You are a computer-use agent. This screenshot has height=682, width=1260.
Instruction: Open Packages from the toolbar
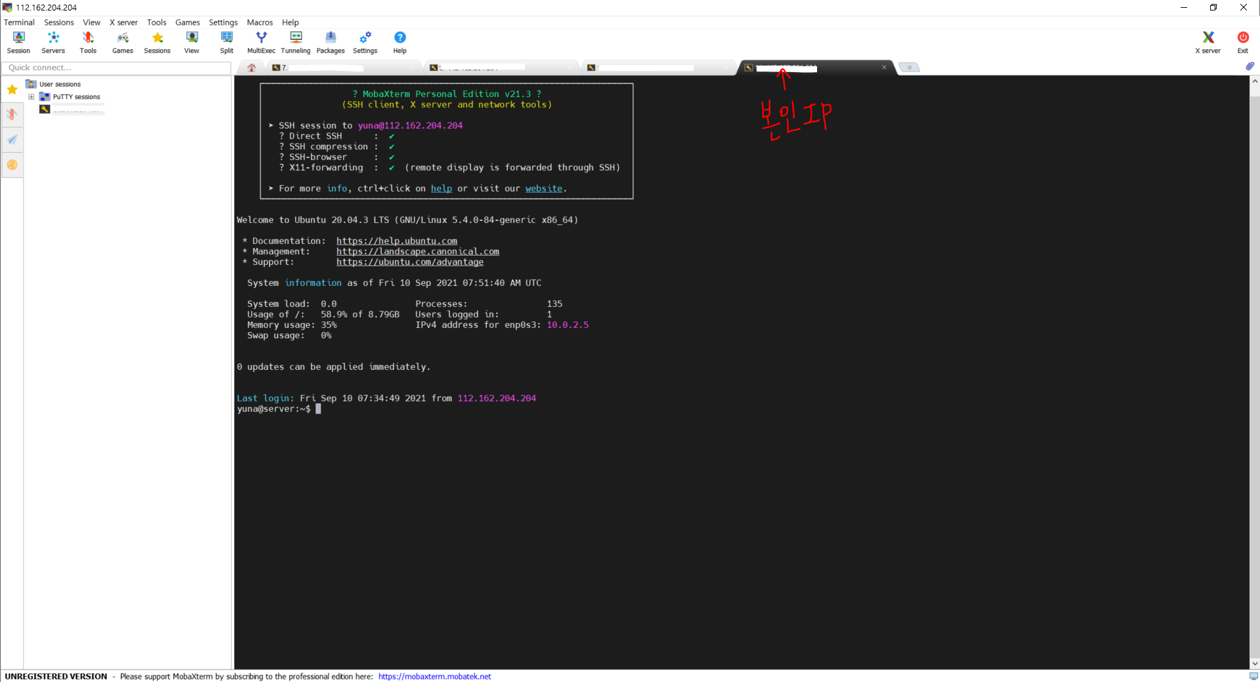pos(331,43)
